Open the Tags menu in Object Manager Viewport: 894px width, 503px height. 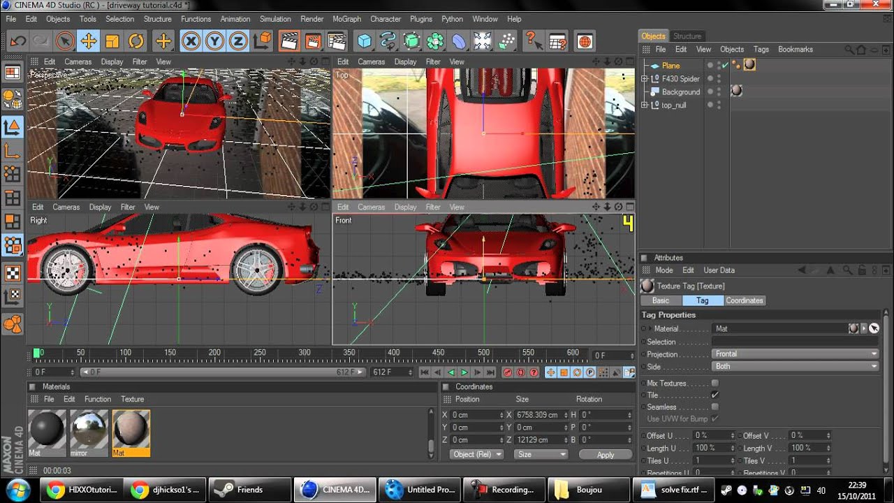(761, 50)
